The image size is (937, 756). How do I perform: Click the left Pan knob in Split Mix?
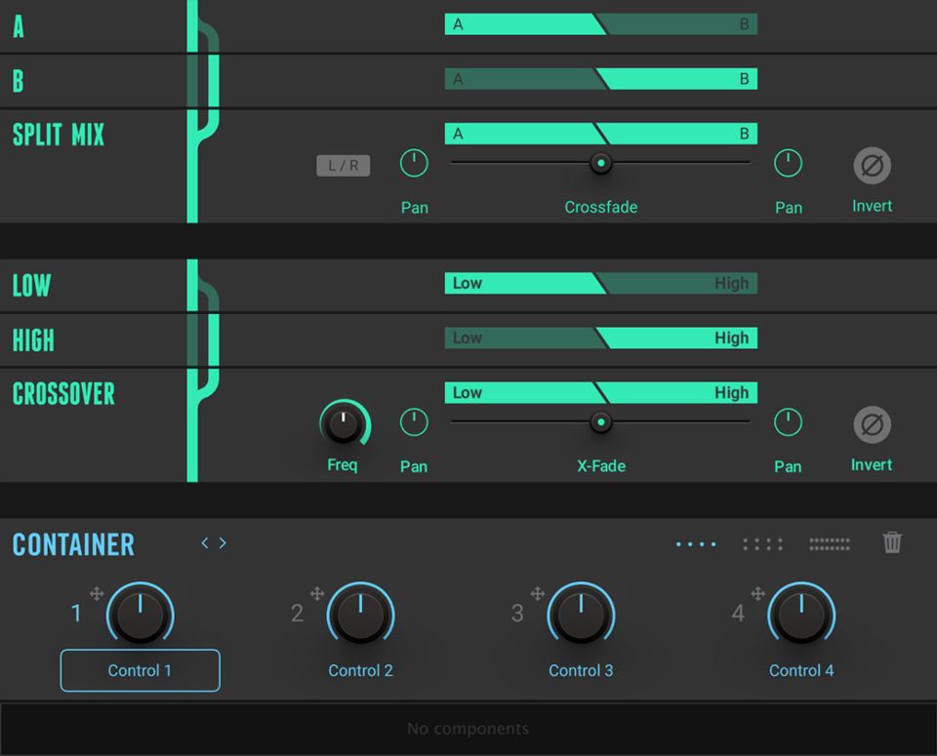click(x=414, y=164)
